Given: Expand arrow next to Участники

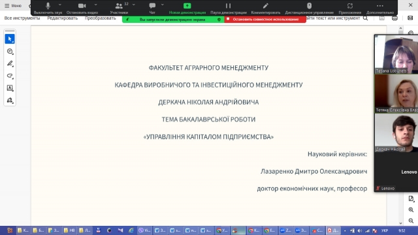Looking at the screenshot, I should (134, 5).
